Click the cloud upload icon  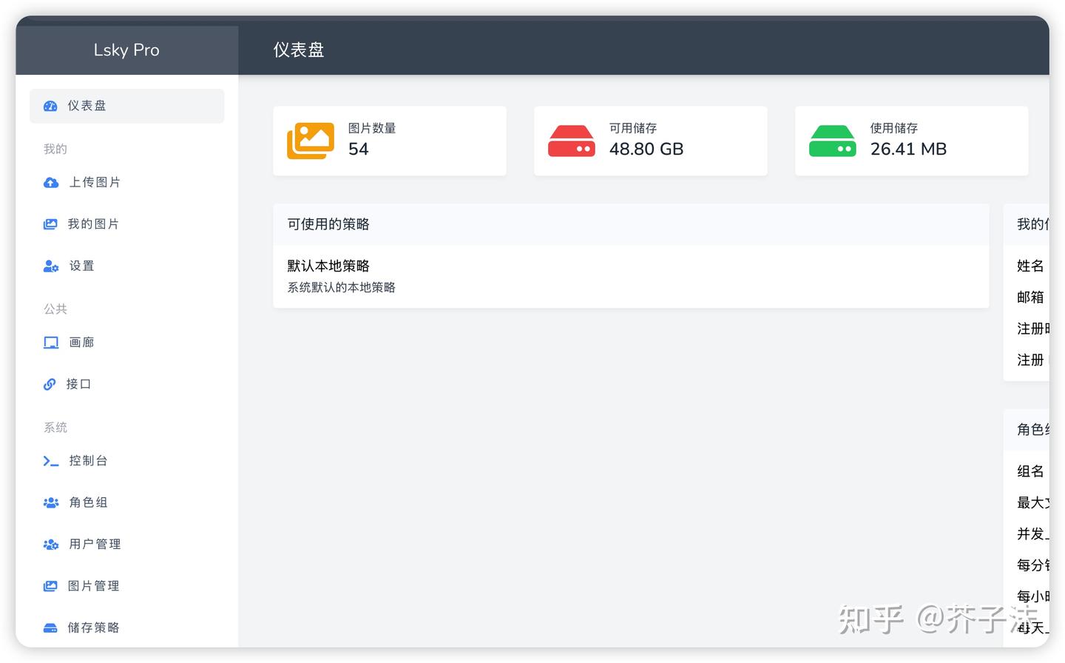pos(51,182)
